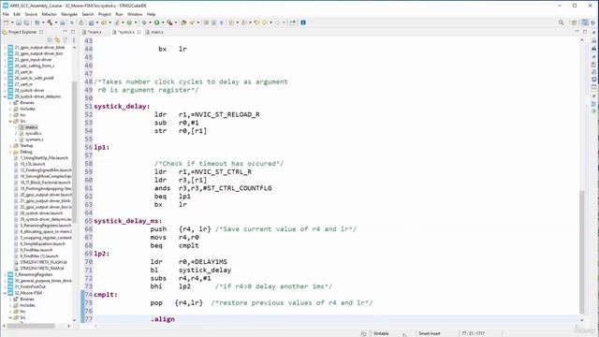Open the Navigate menu
599x337 pixels.
pyautogui.click(x=69, y=14)
